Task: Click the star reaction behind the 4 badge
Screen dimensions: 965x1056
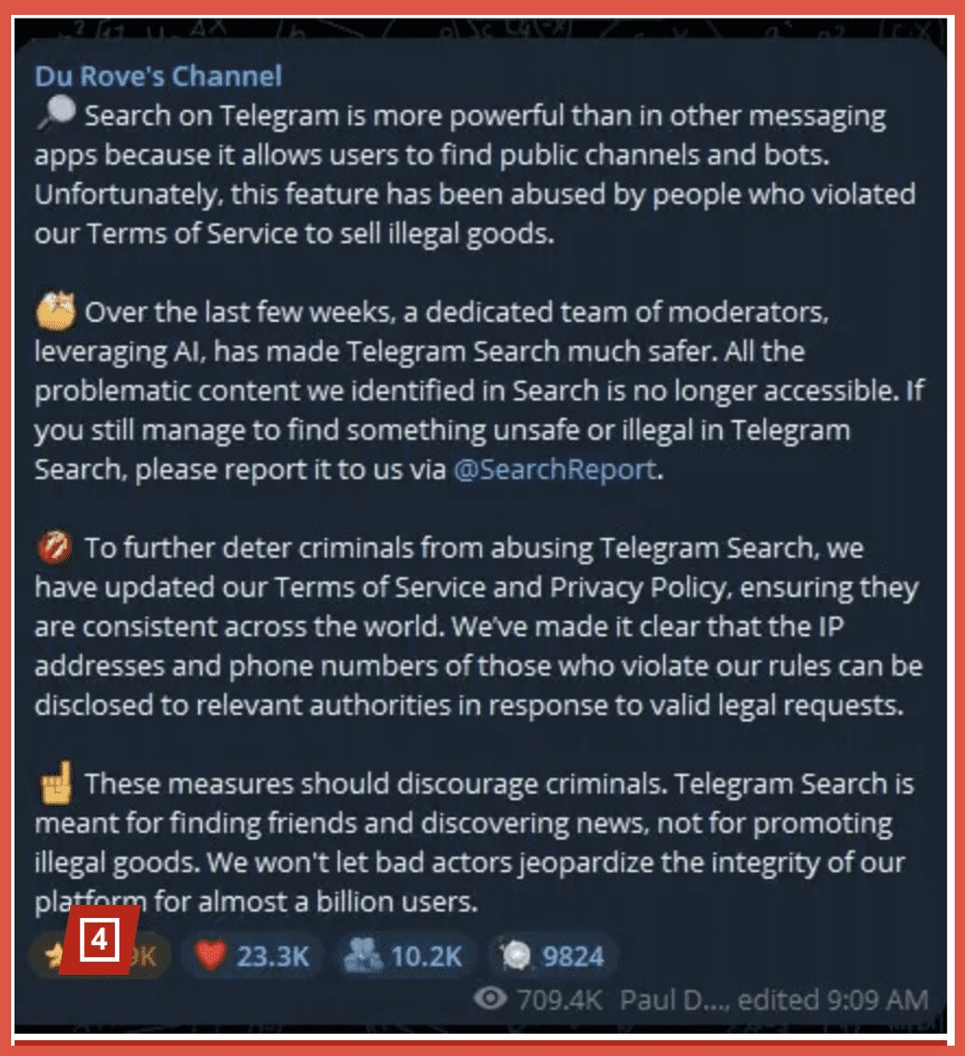Action: tap(100, 955)
